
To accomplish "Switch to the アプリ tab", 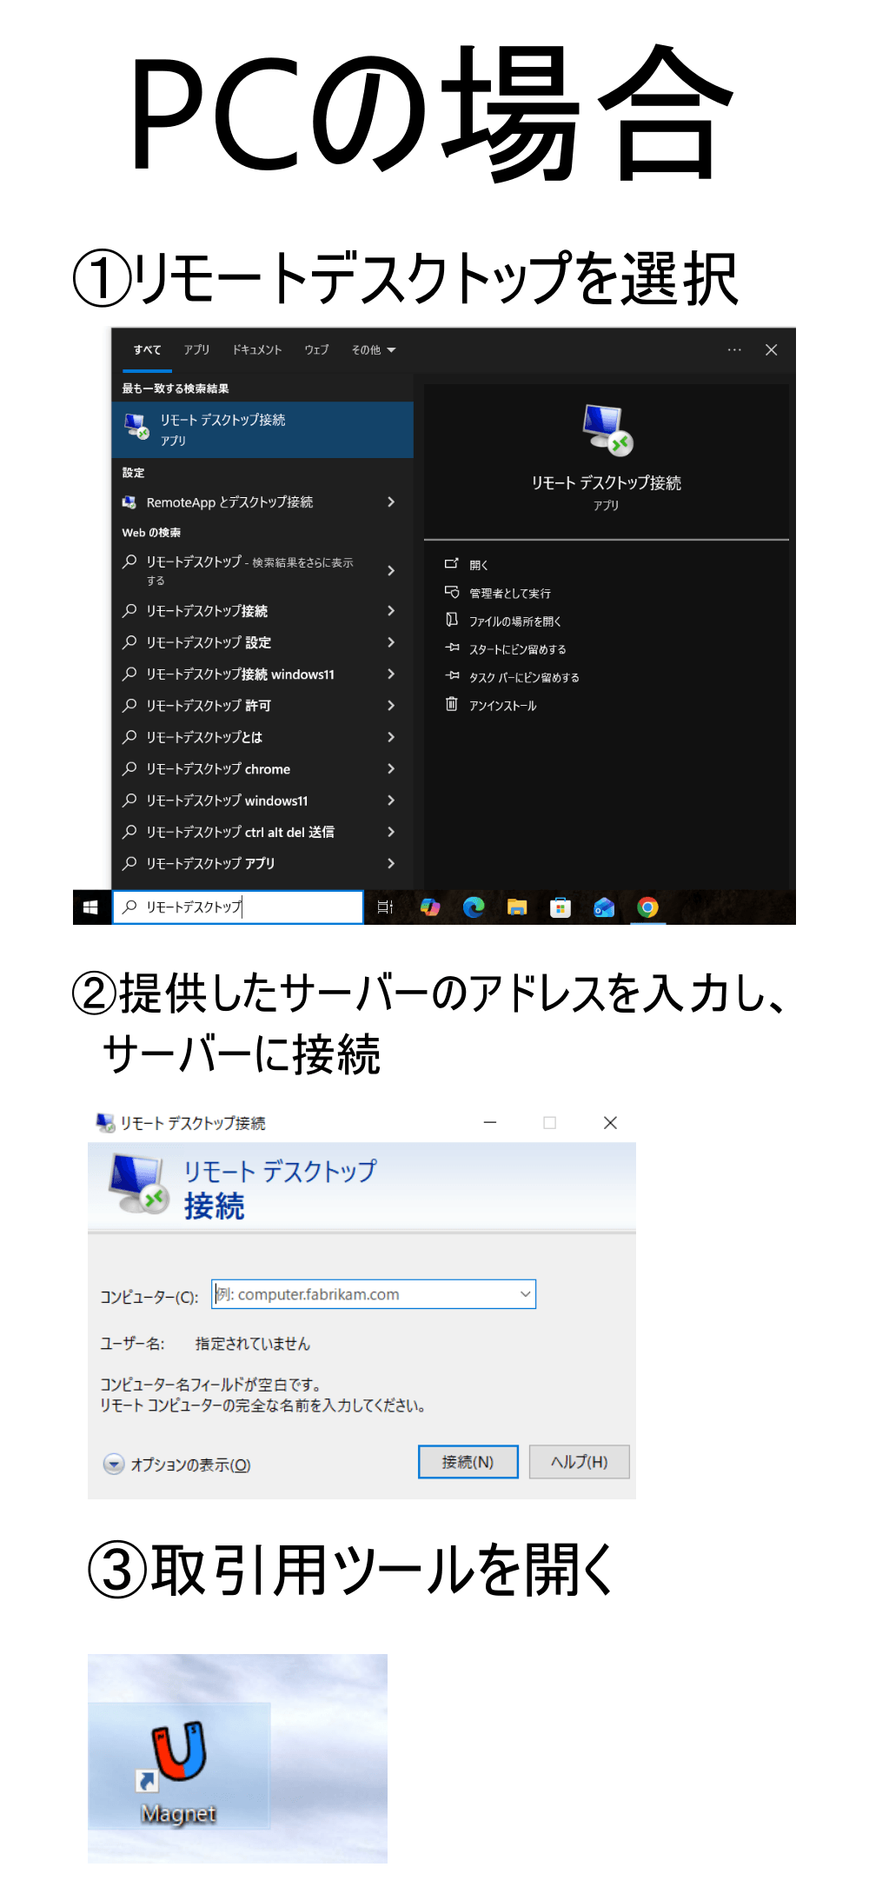I will tap(196, 349).
